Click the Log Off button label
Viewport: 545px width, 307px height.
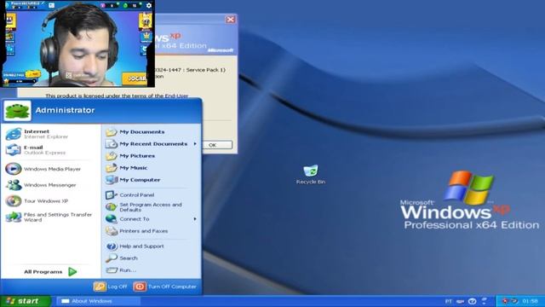118,287
